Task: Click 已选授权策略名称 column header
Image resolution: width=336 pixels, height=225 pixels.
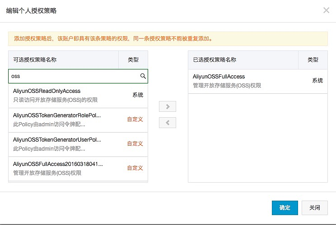Action: pos(243,60)
